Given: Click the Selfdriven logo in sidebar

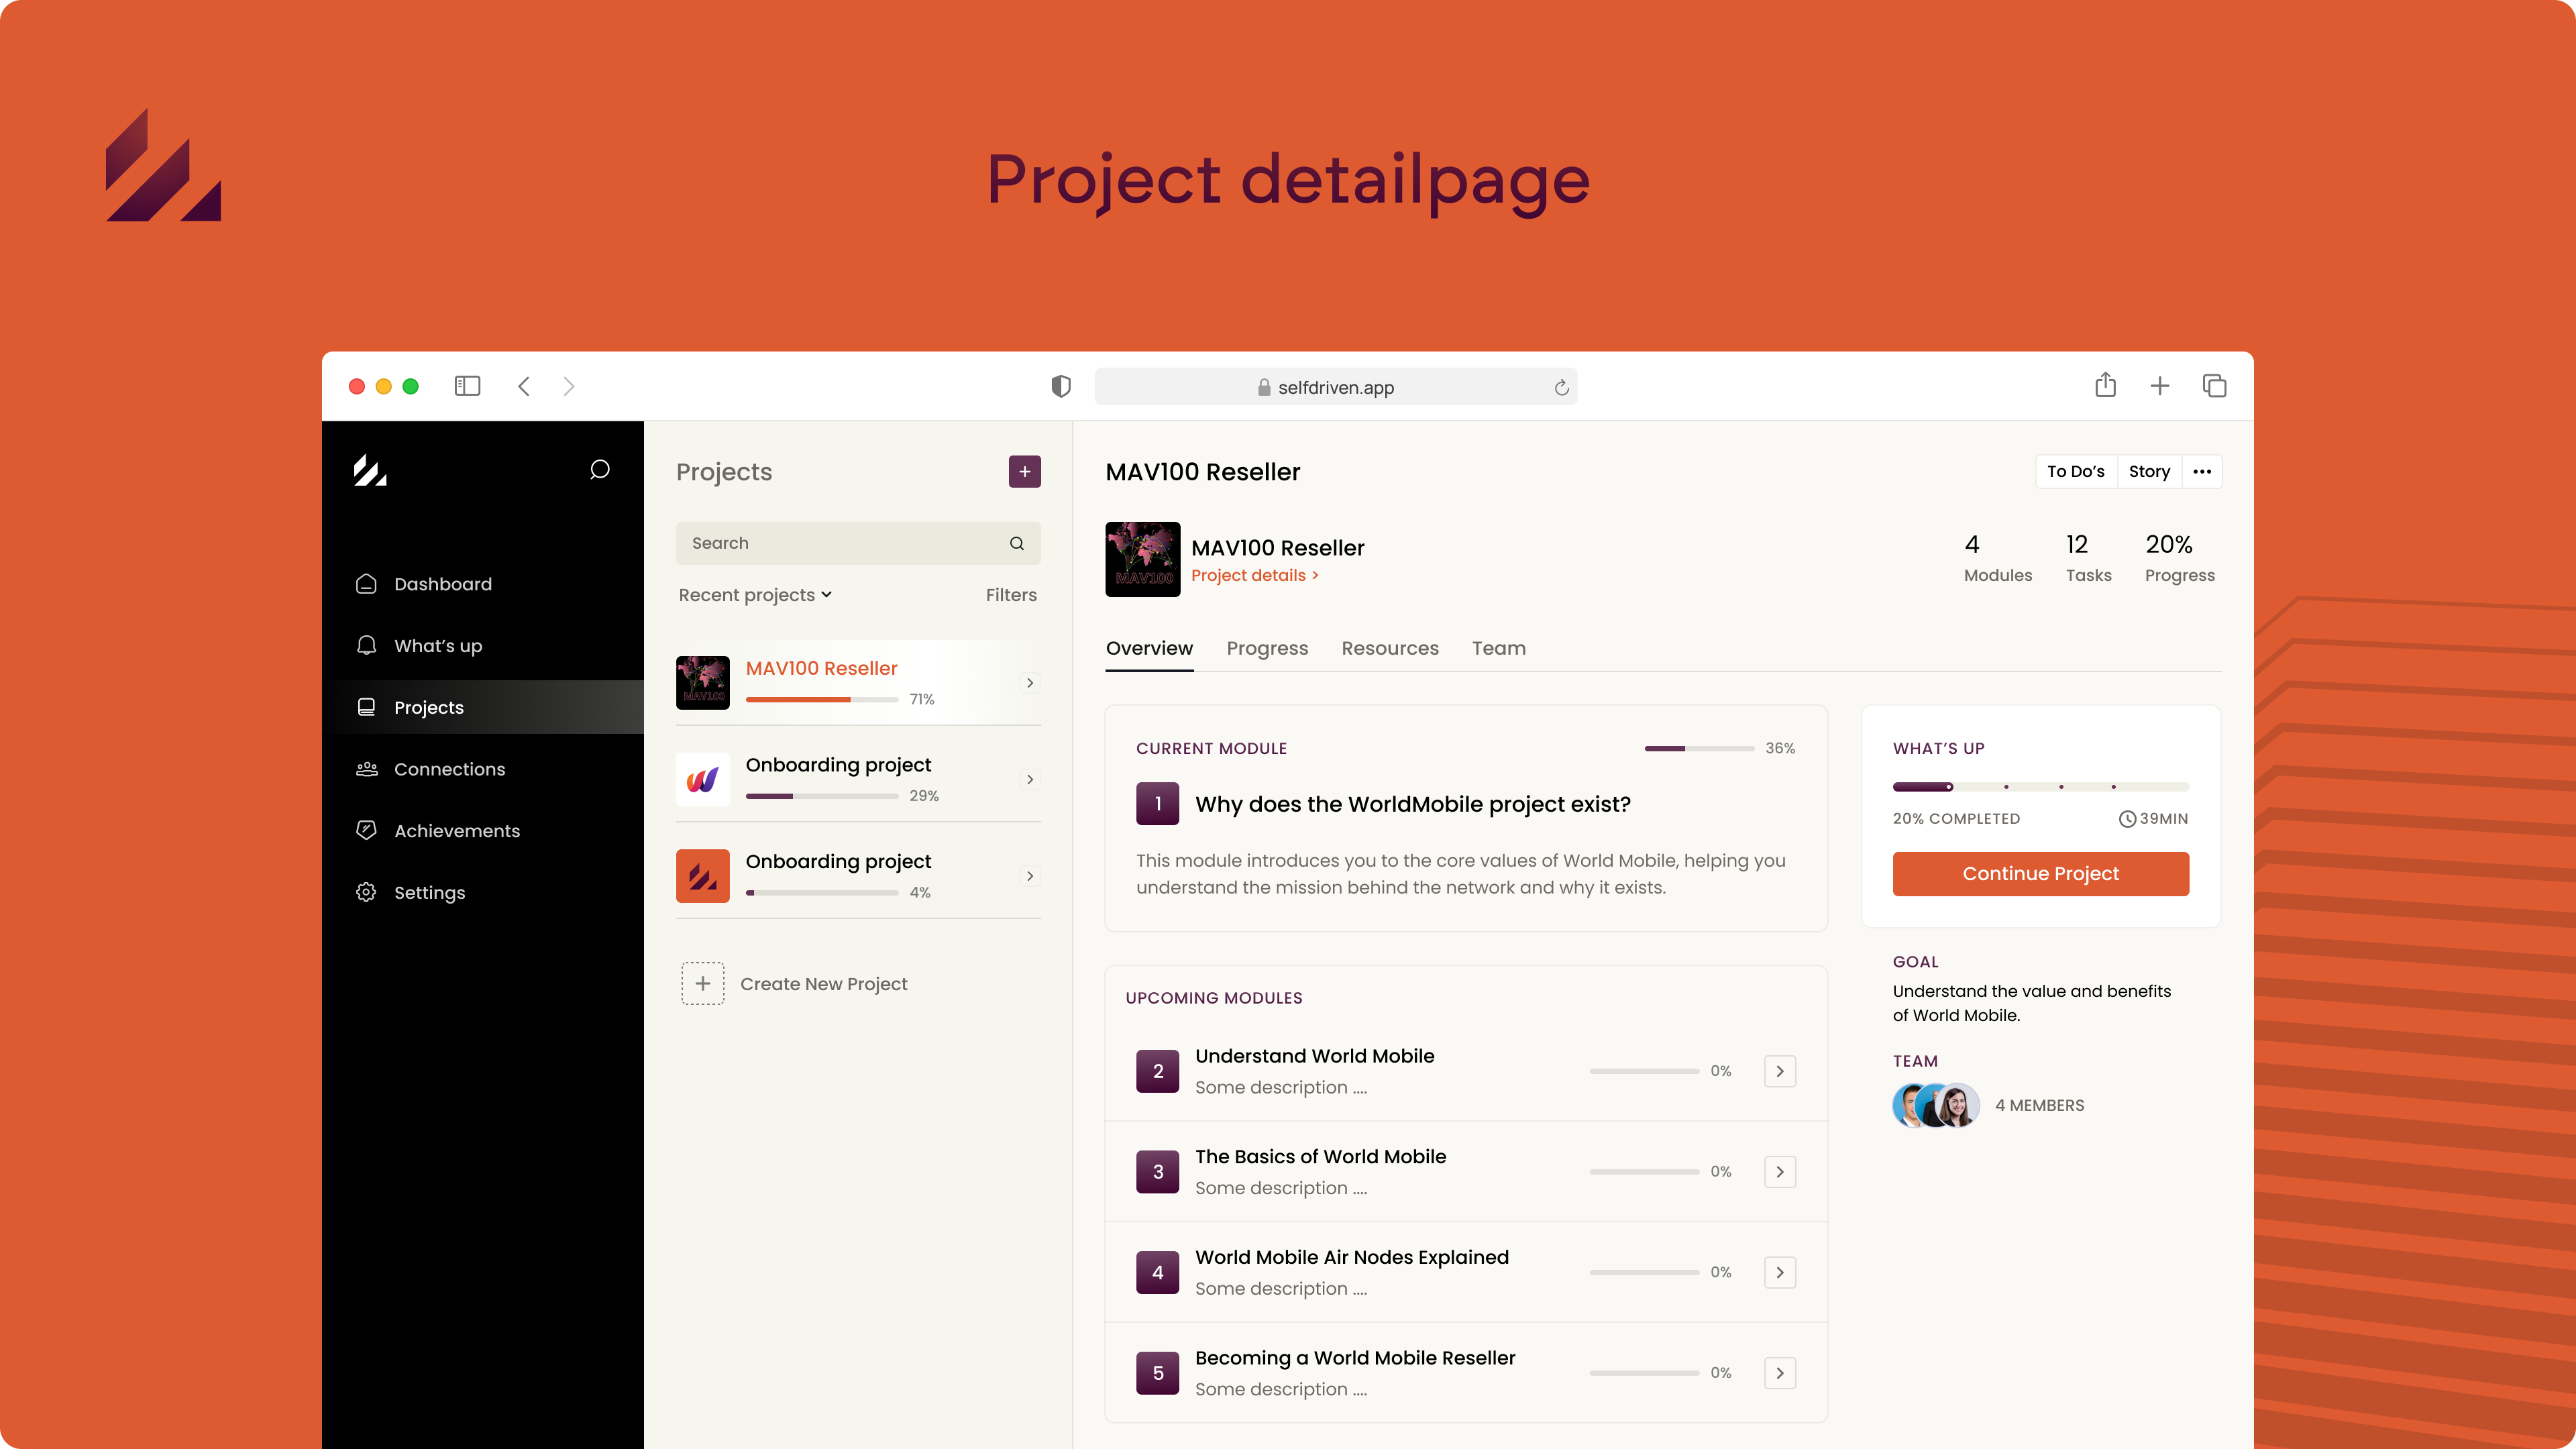Looking at the screenshot, I should coord(369,470).
